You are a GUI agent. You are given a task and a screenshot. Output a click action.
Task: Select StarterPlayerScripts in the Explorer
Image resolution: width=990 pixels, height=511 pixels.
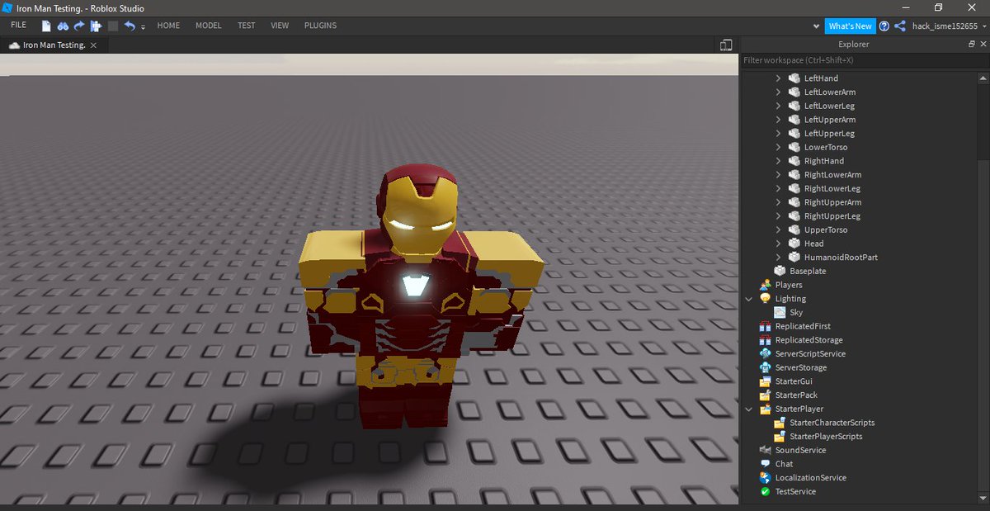pos(826,436)
